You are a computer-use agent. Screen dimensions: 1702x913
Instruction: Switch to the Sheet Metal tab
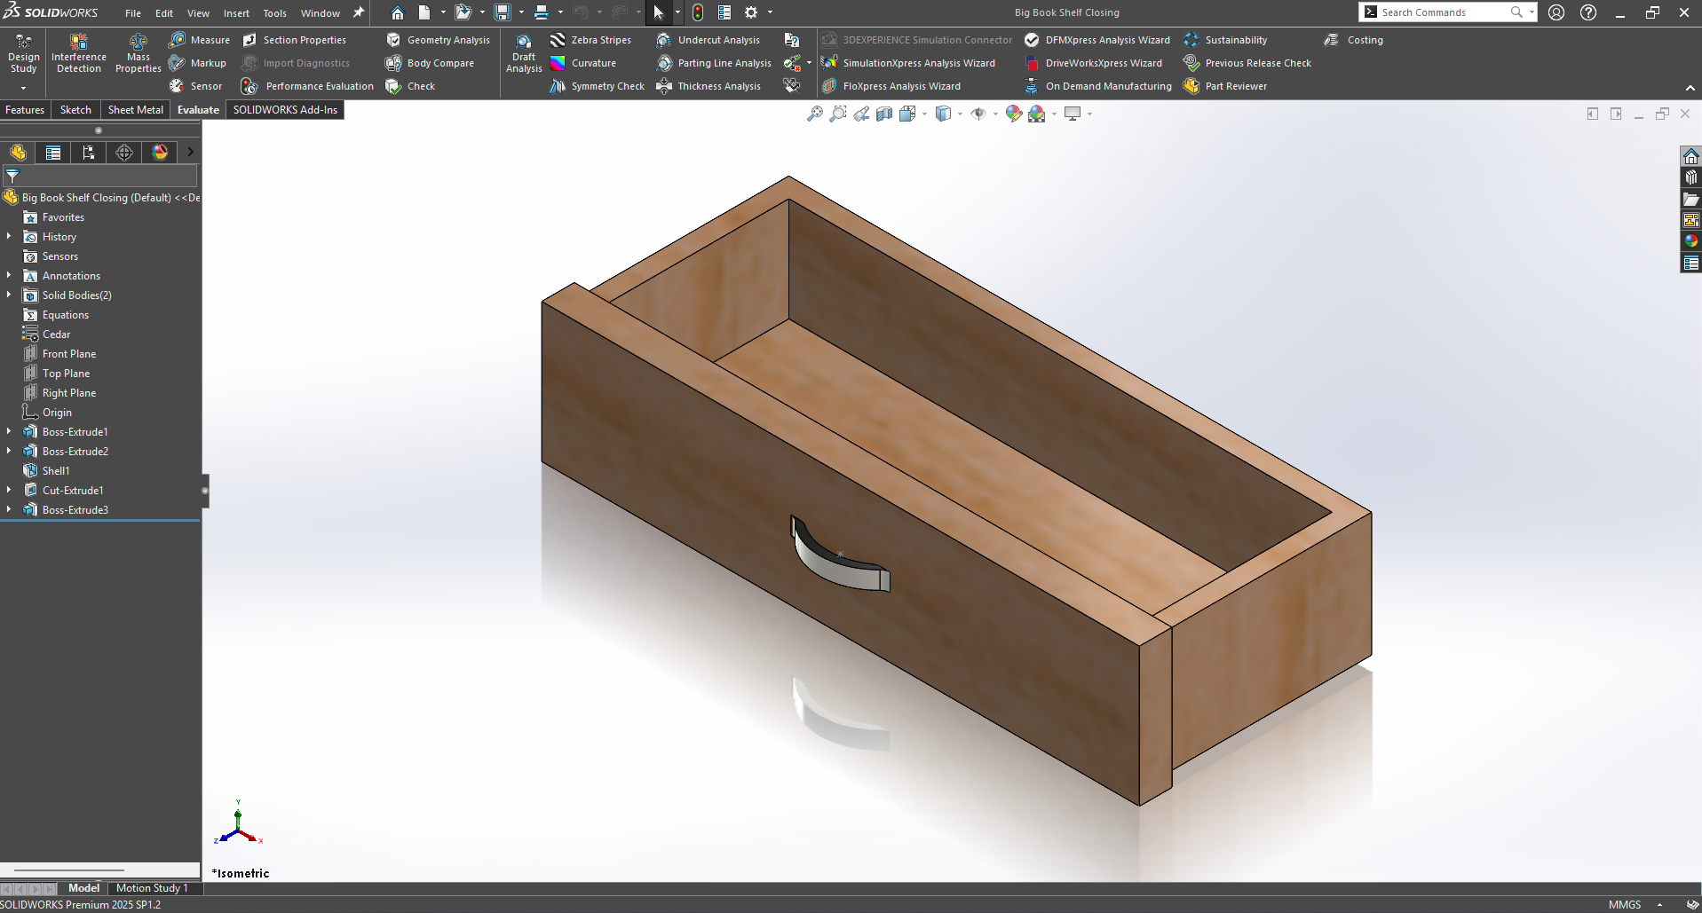tap(135, 110)
